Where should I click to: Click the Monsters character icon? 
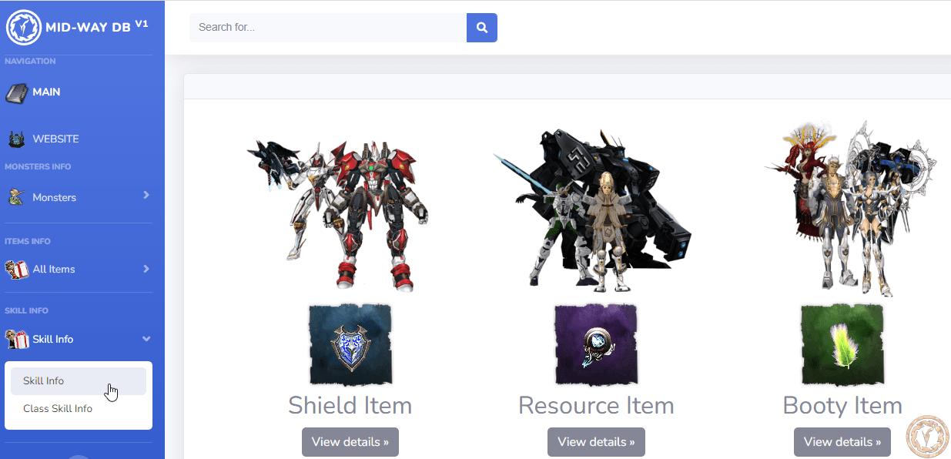point(17,198)
